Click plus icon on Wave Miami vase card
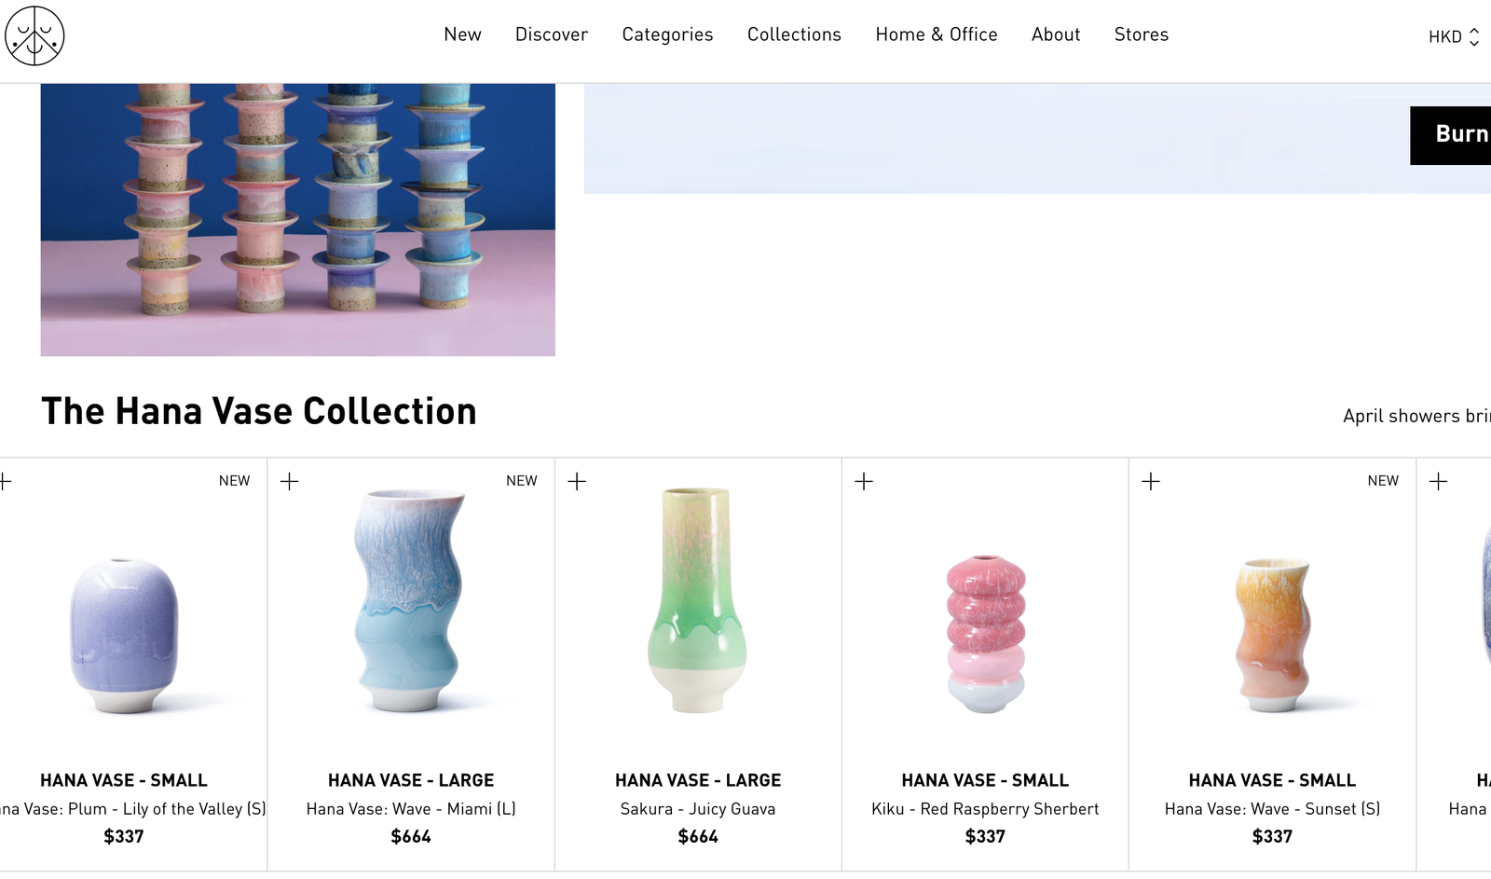The width and height of the screenshot is (1491, 879). coord(290,481)
